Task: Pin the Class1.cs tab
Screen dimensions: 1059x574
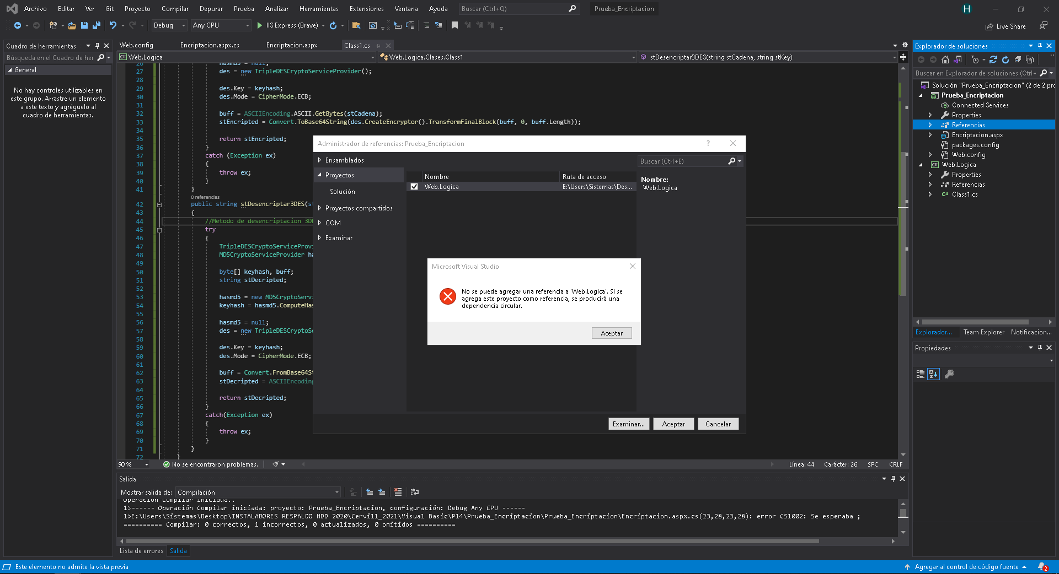Action: point(378,46)
